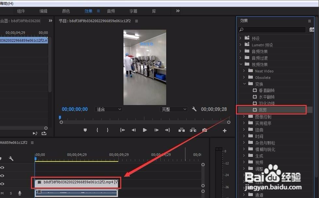
Task: Click the Program monitor playhead marker
Action: click(x=60, y=117)
